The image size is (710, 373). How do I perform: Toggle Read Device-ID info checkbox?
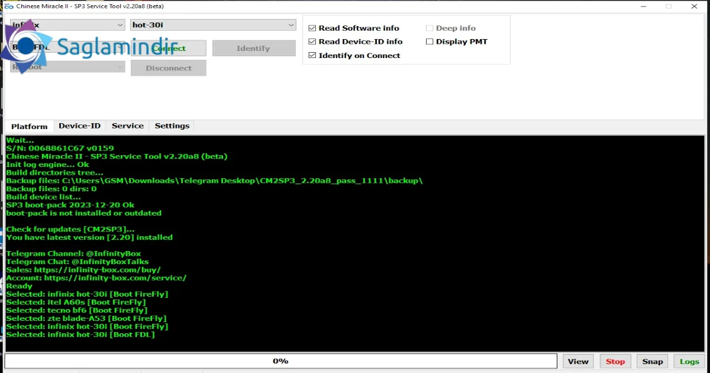[x=312, y=41]
